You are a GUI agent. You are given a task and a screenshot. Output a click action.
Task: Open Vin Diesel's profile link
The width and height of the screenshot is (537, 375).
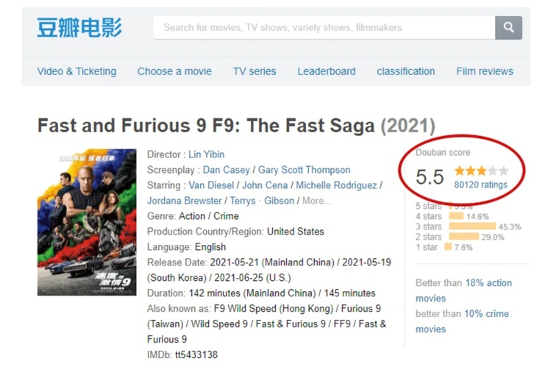(x=212, y=185)
